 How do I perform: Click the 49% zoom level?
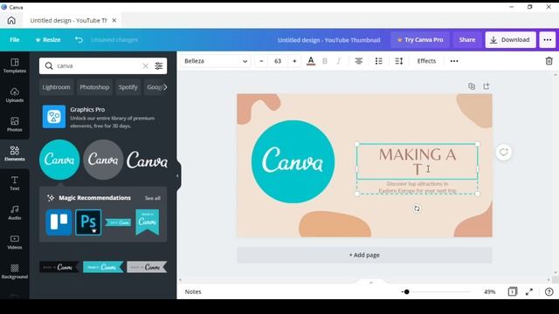click(x=489, y=291)
